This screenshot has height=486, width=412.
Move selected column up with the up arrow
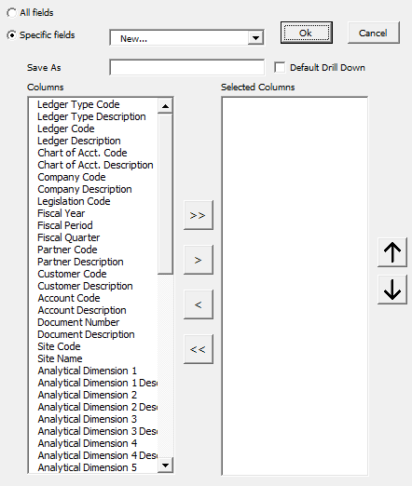[392, 252]
